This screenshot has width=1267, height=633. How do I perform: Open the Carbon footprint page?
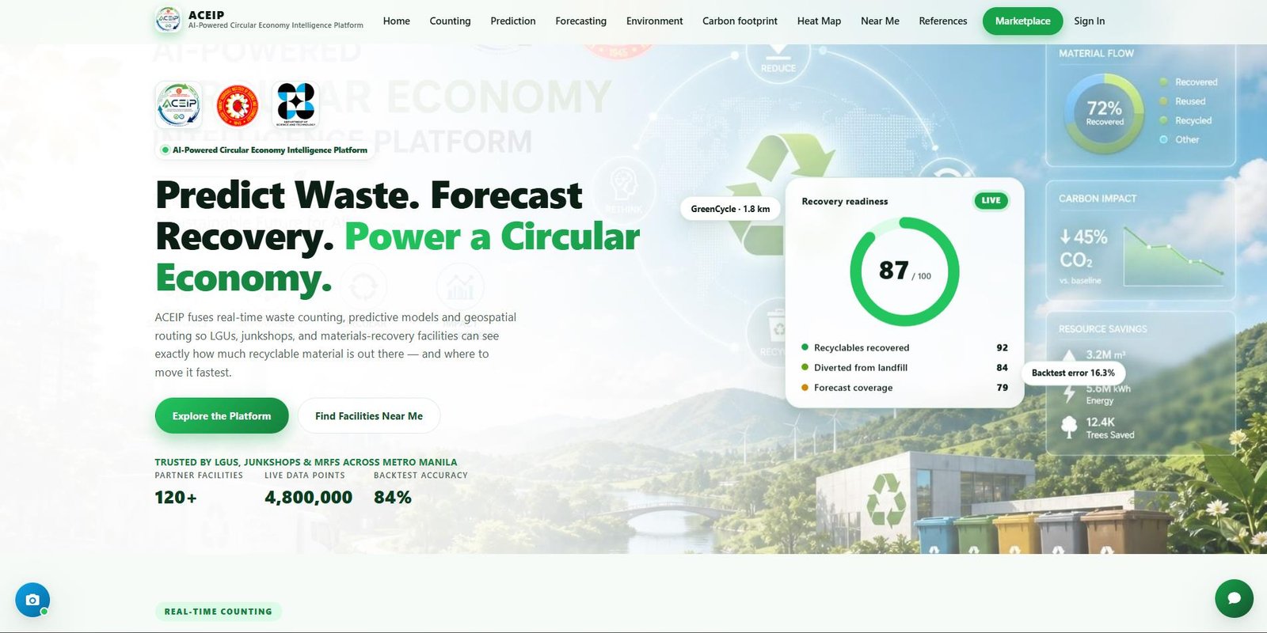point(740,21)
